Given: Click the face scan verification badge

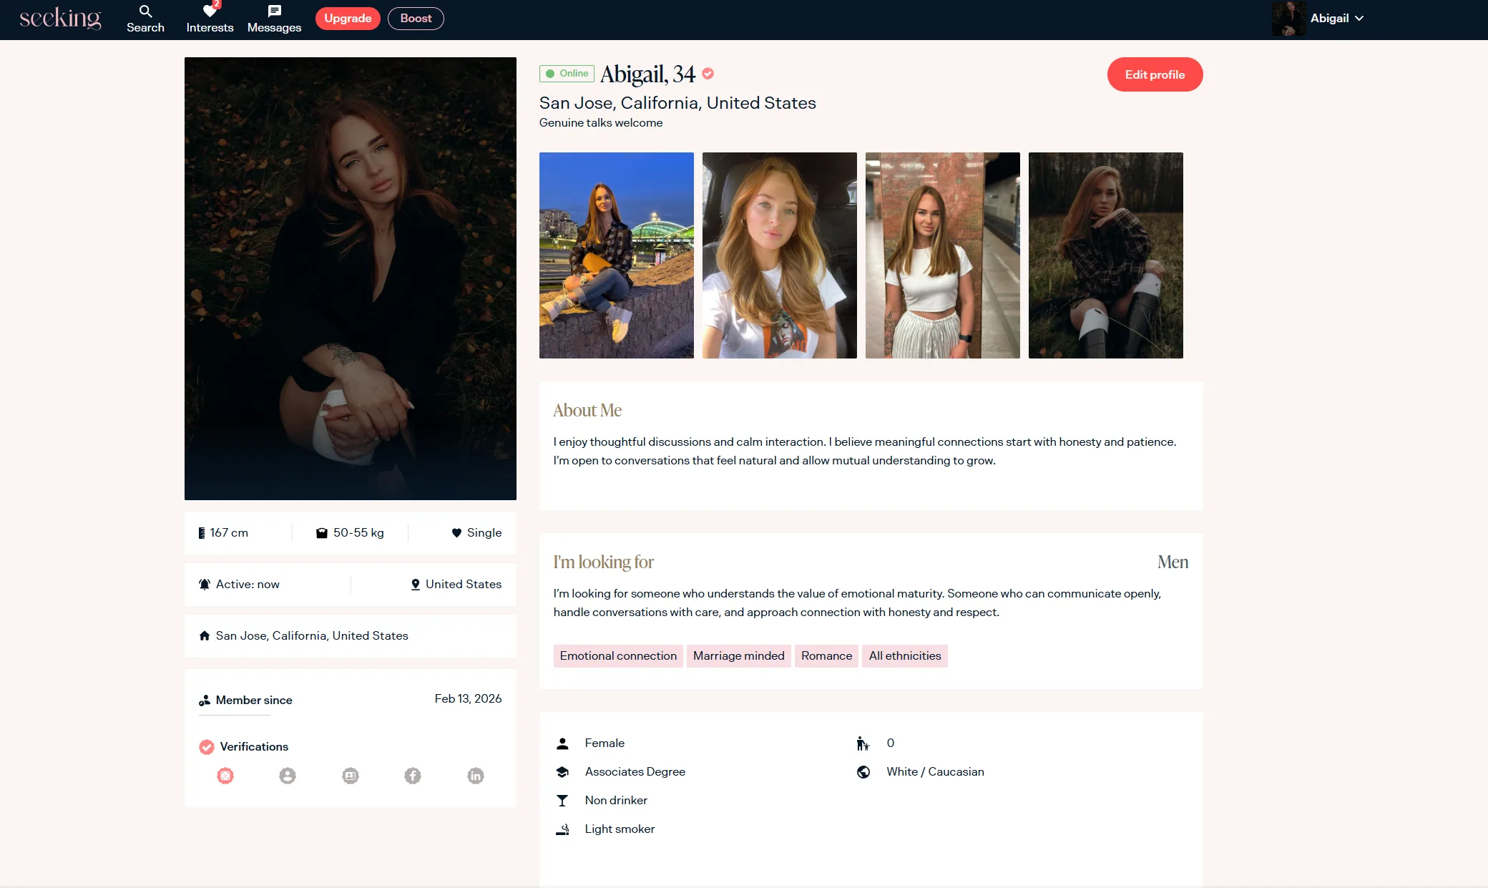Looking at the screenshot, I should [x=225, y=776].
